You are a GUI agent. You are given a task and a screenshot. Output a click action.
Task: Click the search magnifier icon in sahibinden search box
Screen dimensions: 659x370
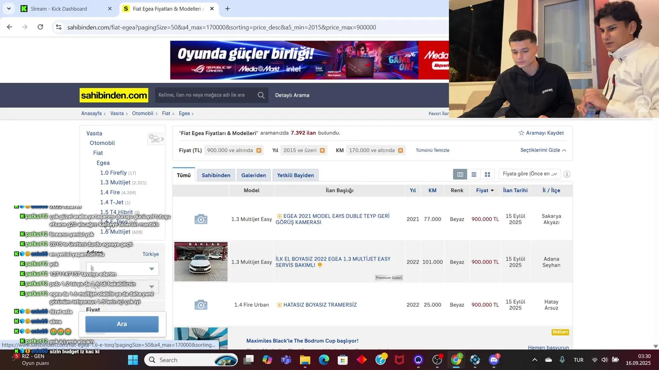pyautogui.click(x=261, y=95)
